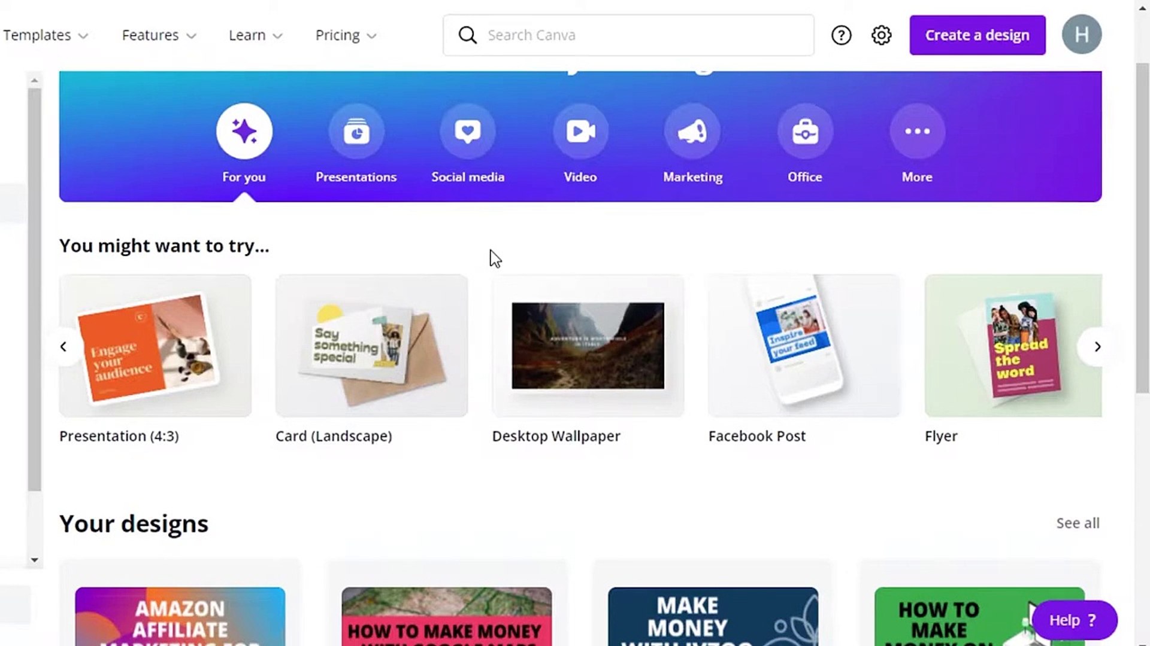Open the Video design category
The height and width of the screenshot is (646, 1150).
[580, 130]
